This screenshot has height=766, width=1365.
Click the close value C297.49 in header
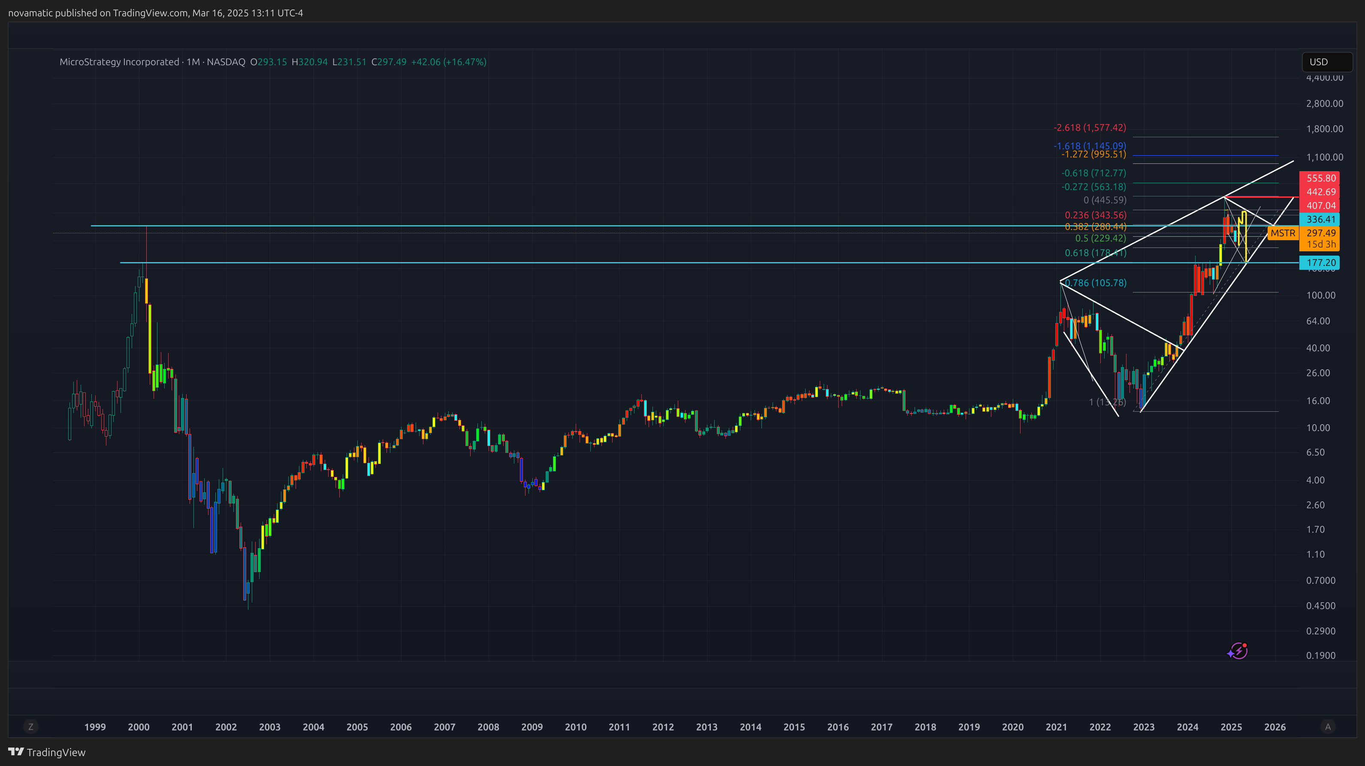click(x=389, y=62)
